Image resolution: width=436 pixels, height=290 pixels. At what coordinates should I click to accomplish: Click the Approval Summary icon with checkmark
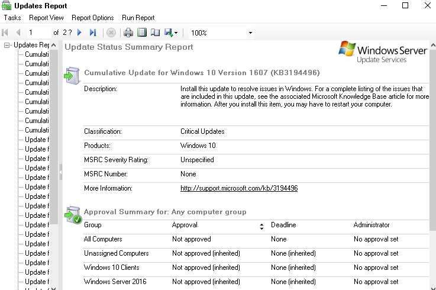click(73, 215)
